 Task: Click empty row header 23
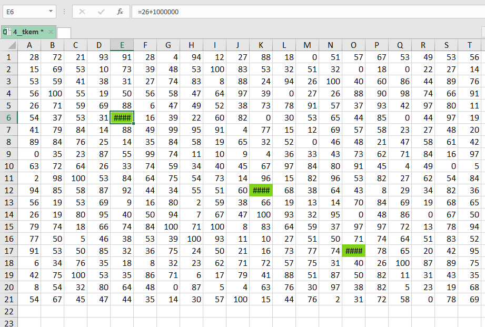coord(8,322)
